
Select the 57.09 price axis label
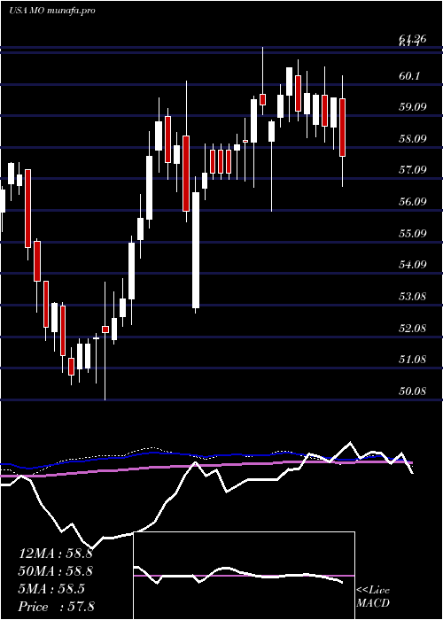tap(412, 170)
